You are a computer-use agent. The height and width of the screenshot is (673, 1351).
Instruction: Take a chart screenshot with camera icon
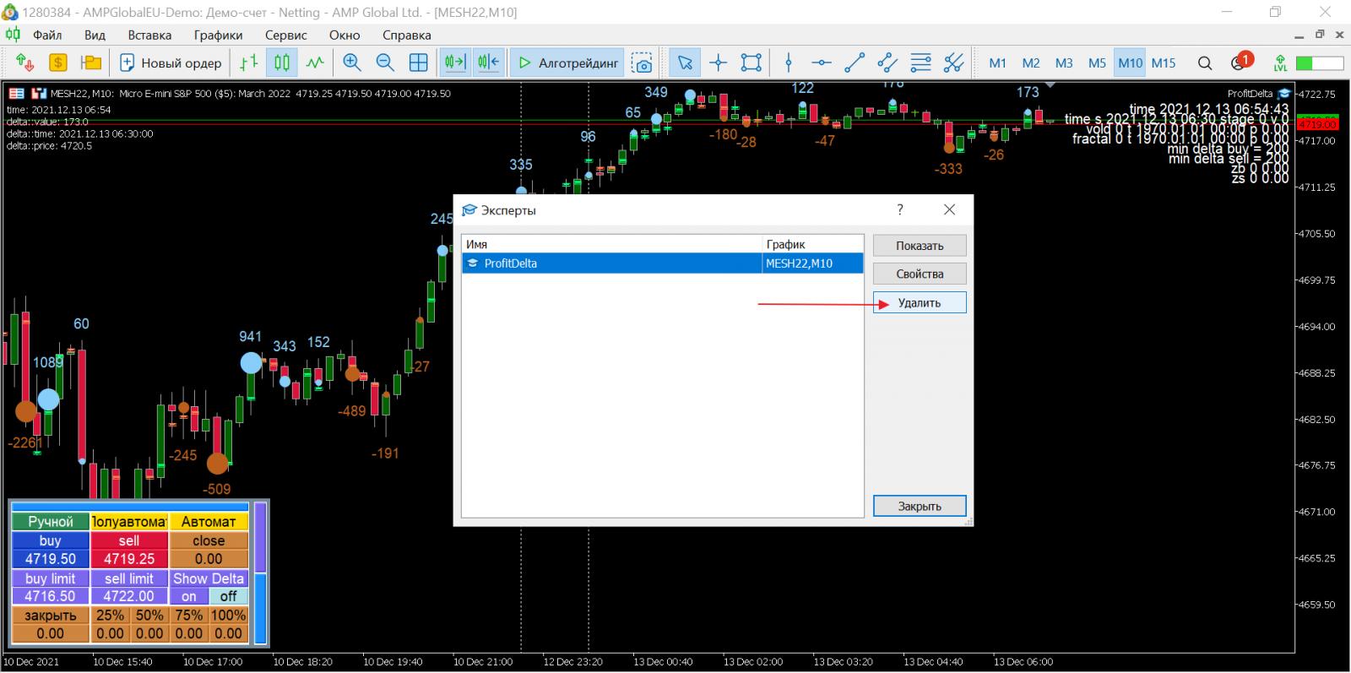pyautogui.click(x=643, y=62)
